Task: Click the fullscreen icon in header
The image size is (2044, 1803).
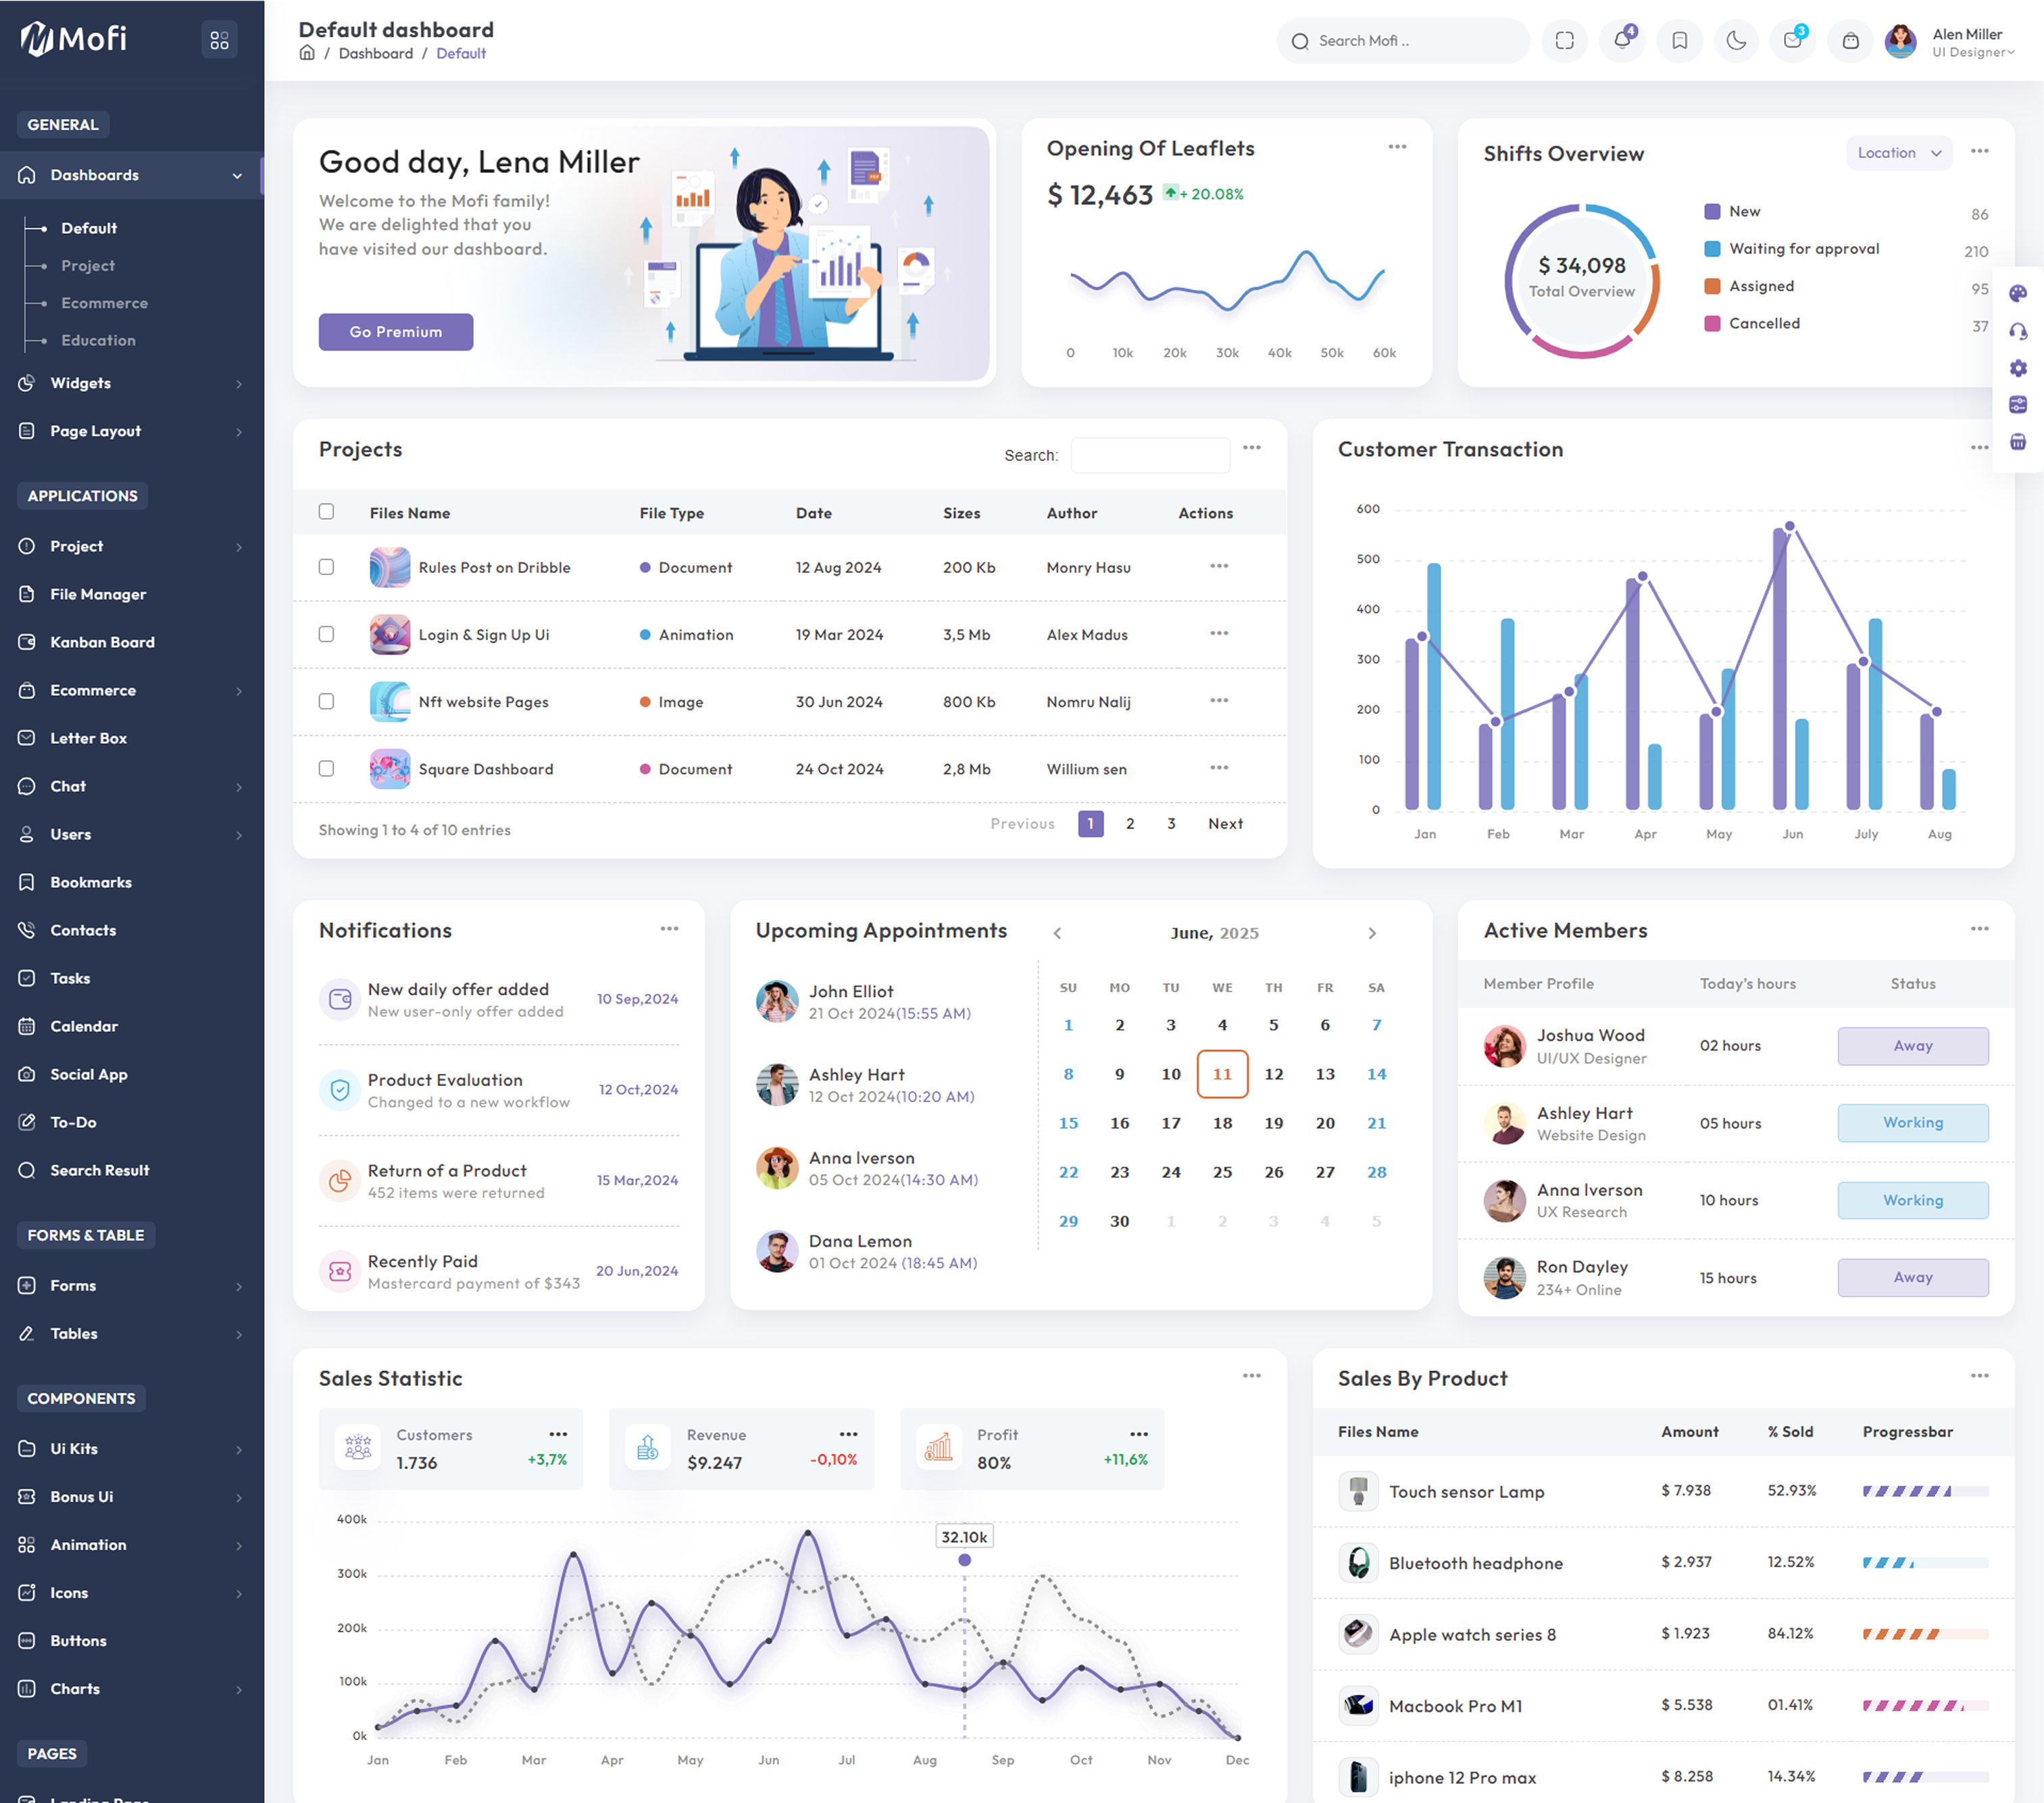Action: click(x=1565, y=41)
